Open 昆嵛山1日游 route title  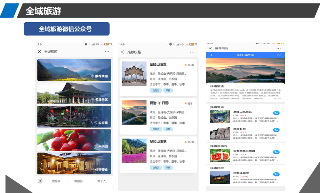tap(159, 103)
